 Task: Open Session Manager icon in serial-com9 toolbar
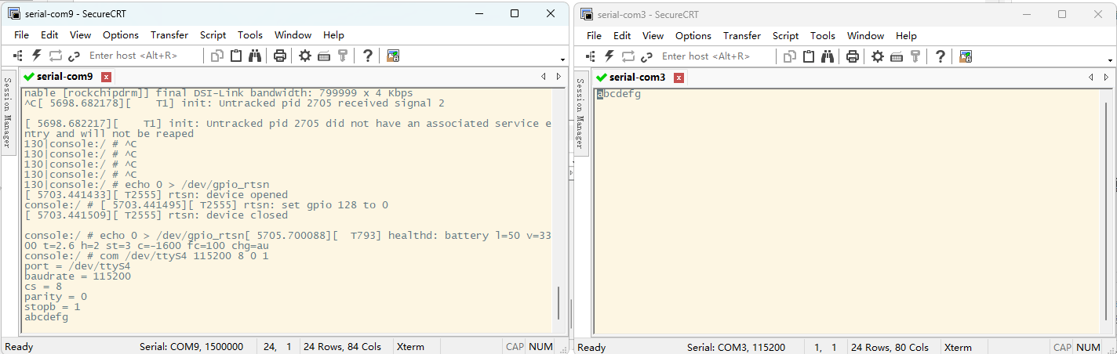point(18,56)
